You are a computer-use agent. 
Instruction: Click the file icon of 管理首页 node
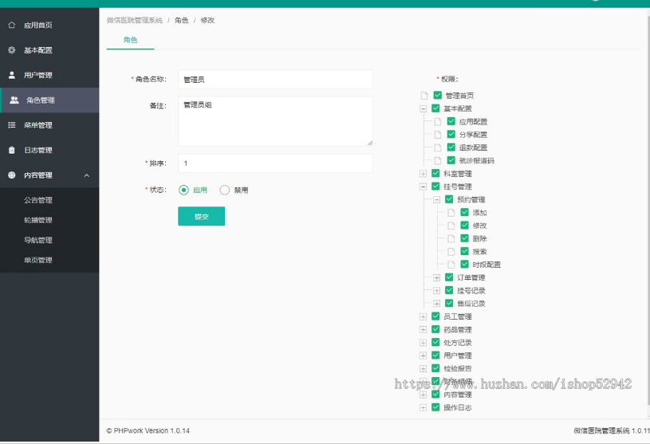click(x=424, y=96)
